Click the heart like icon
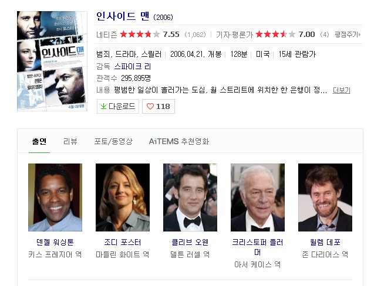Viewport: 381px width, 286px height. tap(150, 106)
